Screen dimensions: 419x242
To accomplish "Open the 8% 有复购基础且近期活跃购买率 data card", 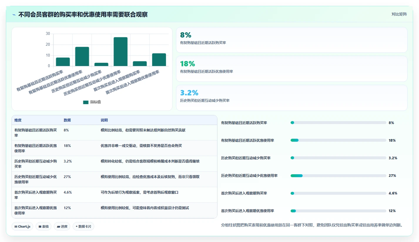I will [291, 40].
